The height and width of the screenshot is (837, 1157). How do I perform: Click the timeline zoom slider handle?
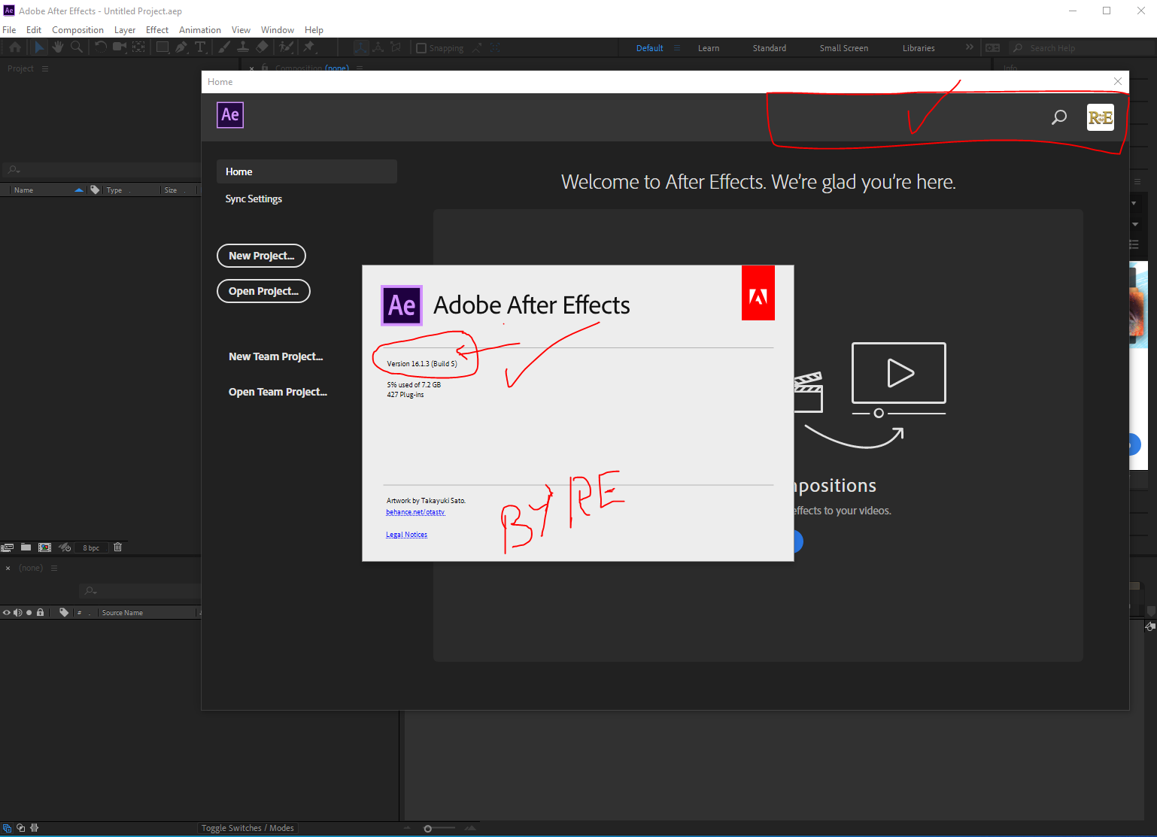427,829
